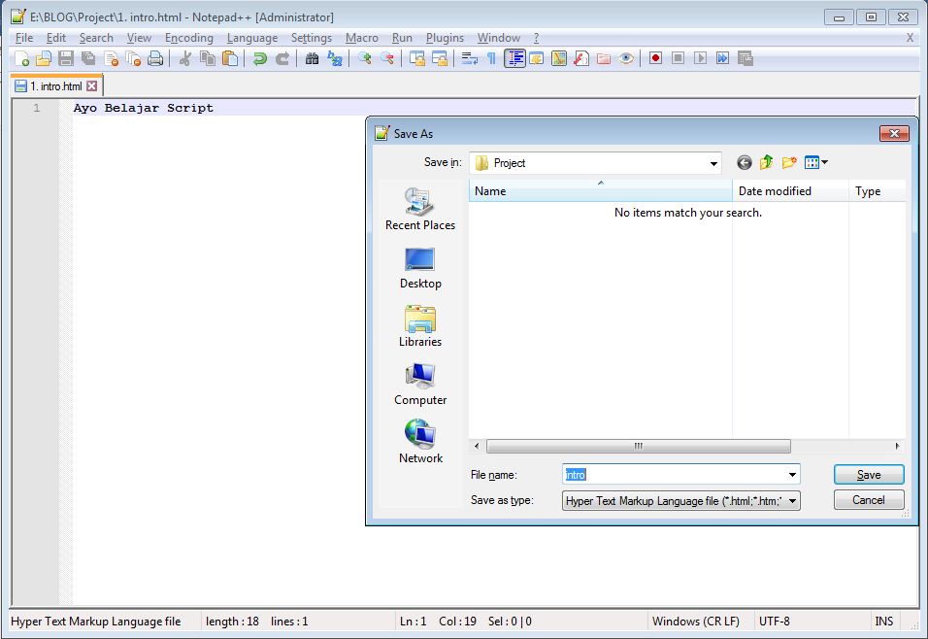Open the Encoding menu
The image size is (928, 639).
(188, 38)
